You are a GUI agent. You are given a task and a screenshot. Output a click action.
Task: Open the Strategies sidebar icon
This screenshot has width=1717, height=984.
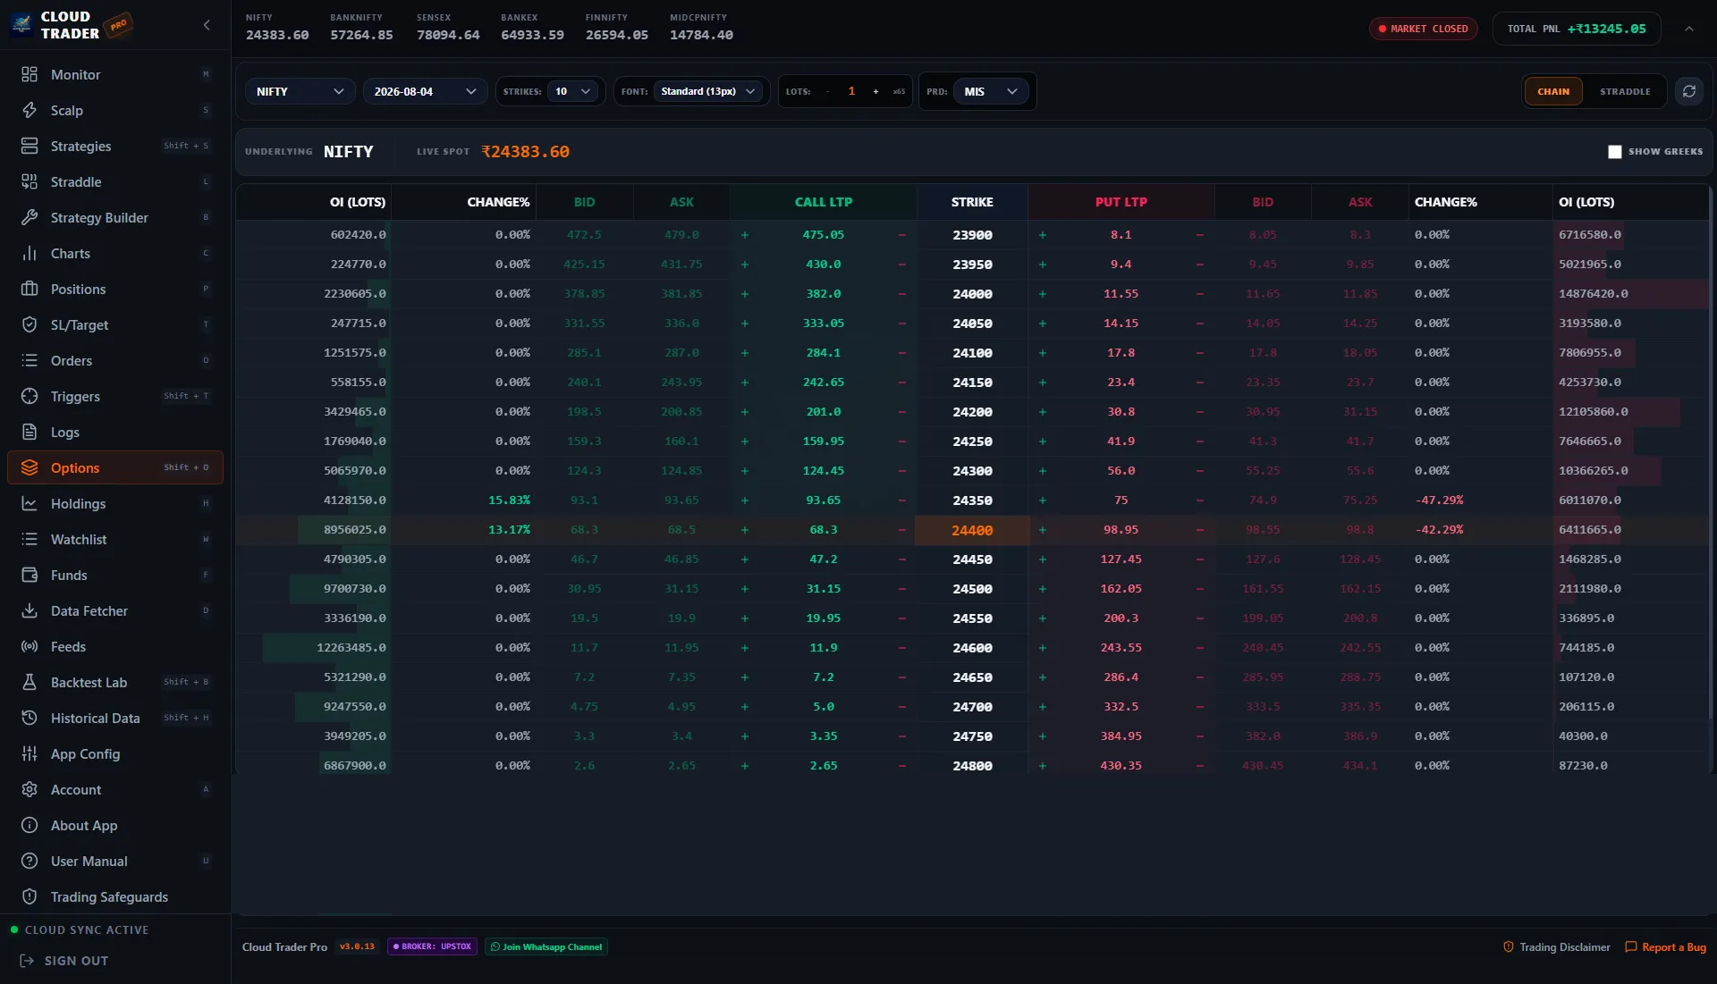[30, 146]
